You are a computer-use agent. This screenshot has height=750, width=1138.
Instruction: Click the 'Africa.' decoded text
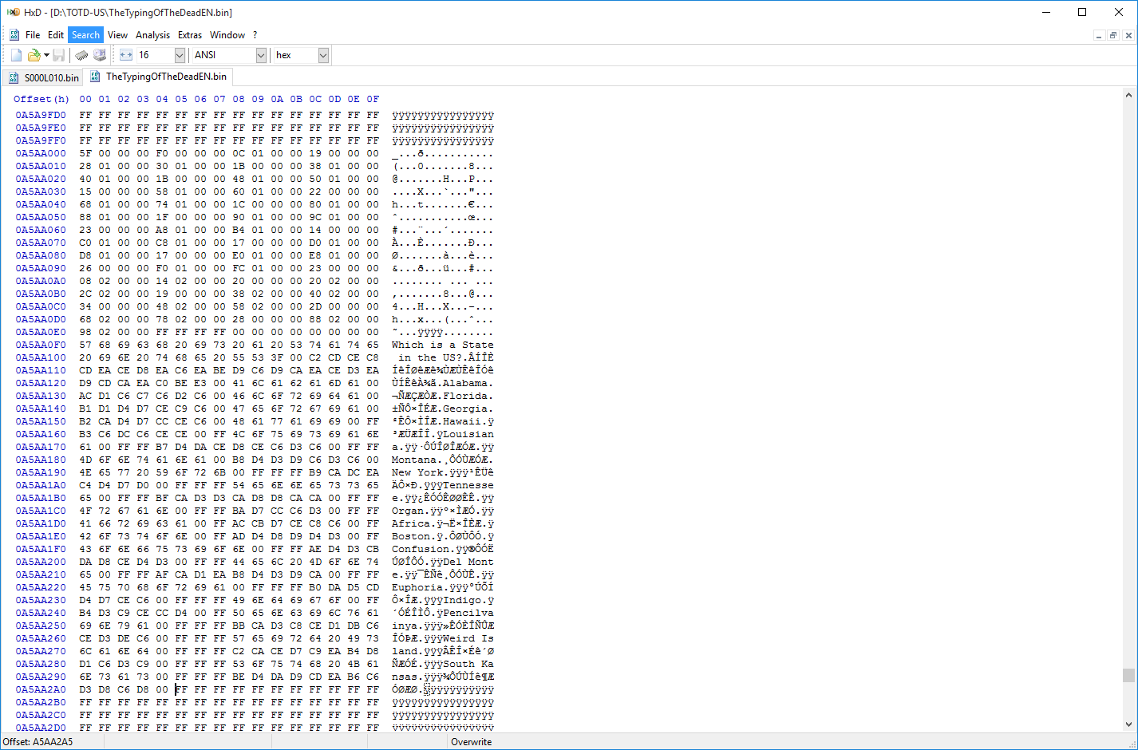(x=414, y=523)
